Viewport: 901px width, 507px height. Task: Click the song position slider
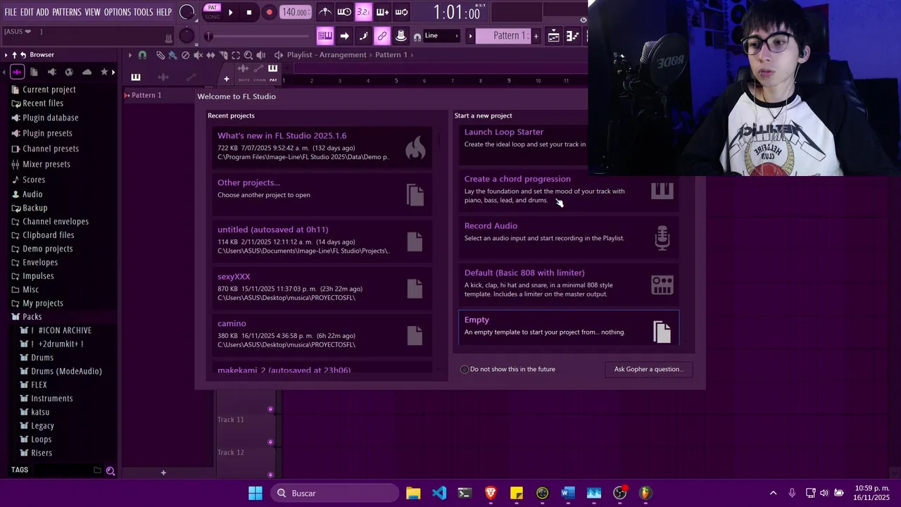point(258,36)
